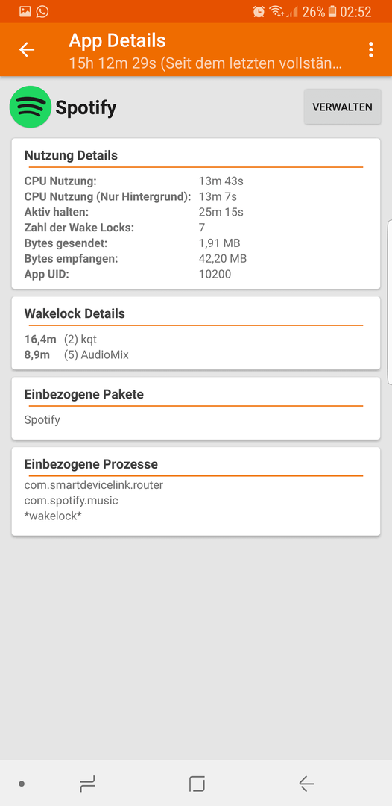
Task: Tap the WhatsApp notification icon in status bar
Action: pos(42,11)
